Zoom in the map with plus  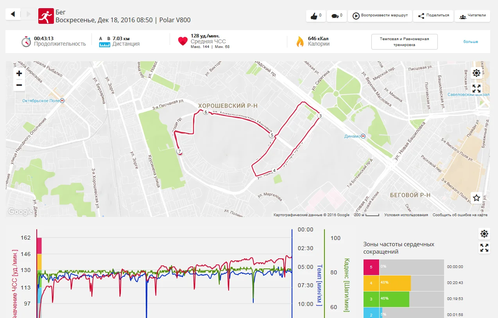coord(19,73)
